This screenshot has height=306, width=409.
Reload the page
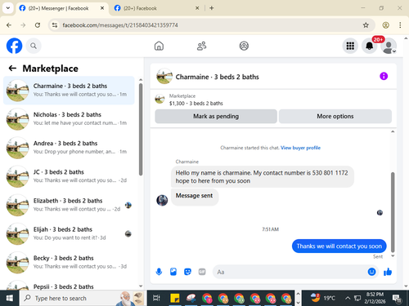[38, 25]
